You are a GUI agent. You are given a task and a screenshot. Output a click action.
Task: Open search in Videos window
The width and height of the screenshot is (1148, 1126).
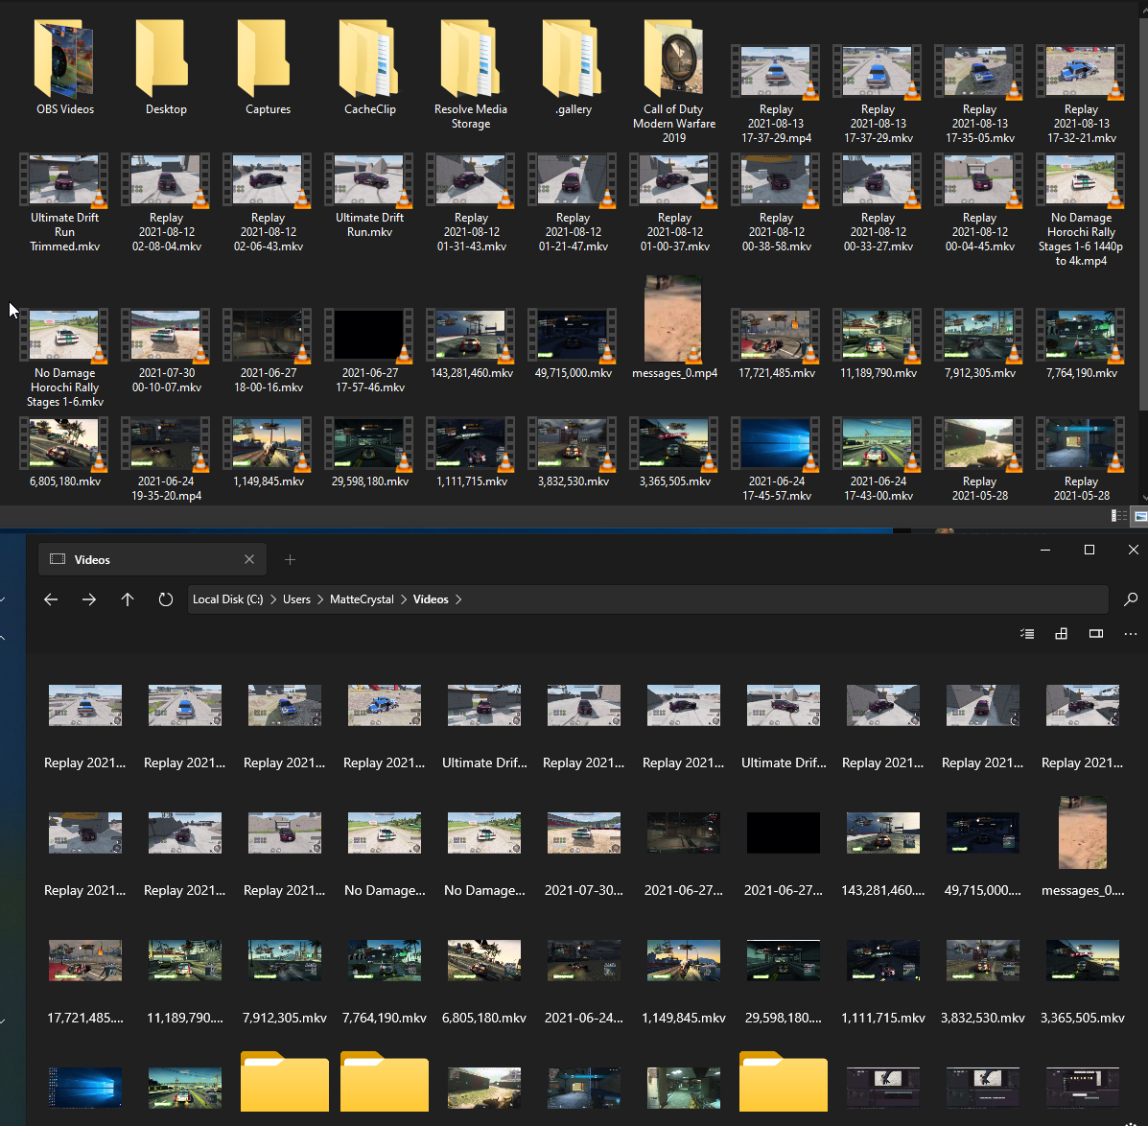point(1131,599)
